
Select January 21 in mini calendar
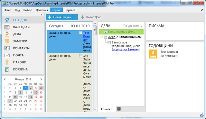(x=10, y=101)
